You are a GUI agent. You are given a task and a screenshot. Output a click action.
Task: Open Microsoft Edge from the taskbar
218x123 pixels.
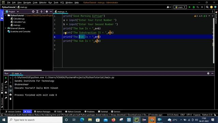82,120
